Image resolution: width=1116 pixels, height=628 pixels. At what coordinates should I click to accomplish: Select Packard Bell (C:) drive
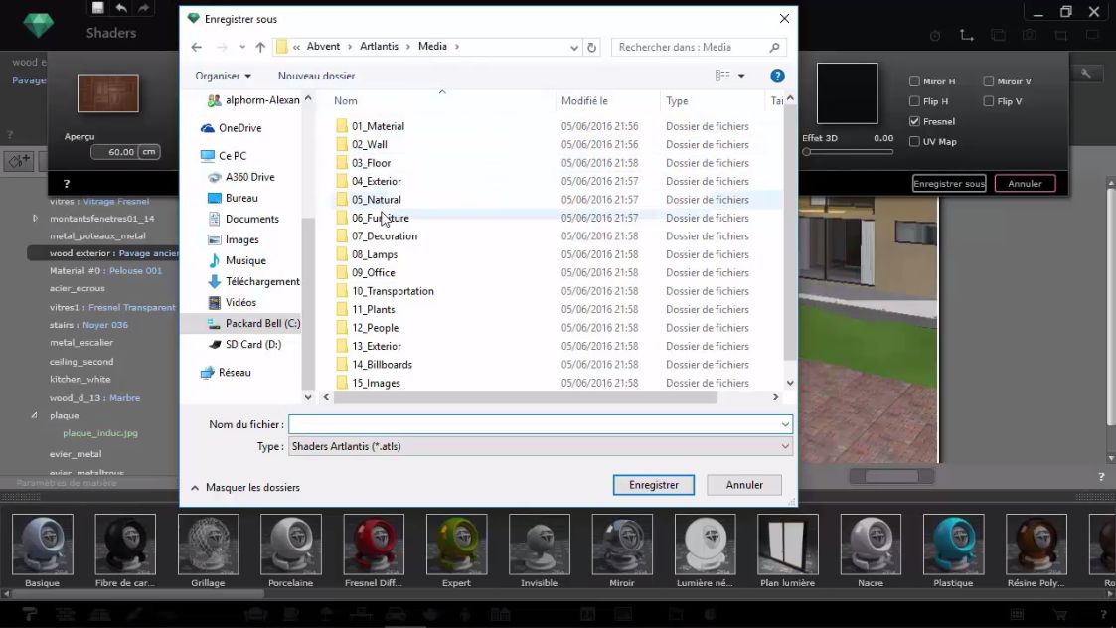tap(262, 323)
